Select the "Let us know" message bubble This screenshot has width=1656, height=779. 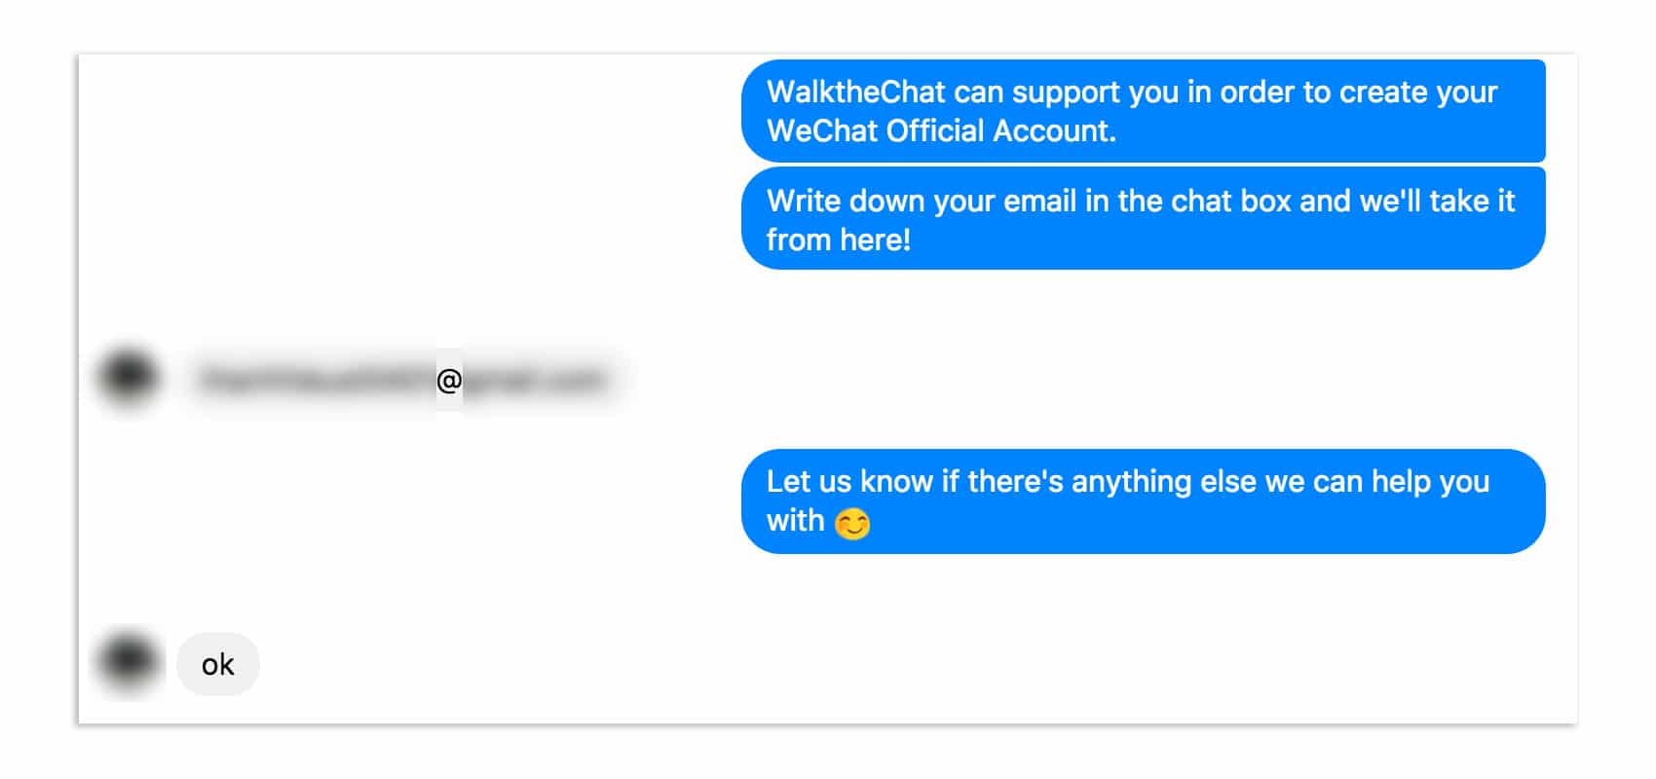1144,501
